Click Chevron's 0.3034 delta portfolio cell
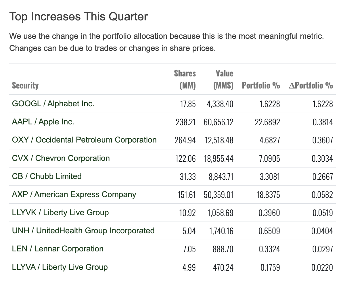 (322, 158)
